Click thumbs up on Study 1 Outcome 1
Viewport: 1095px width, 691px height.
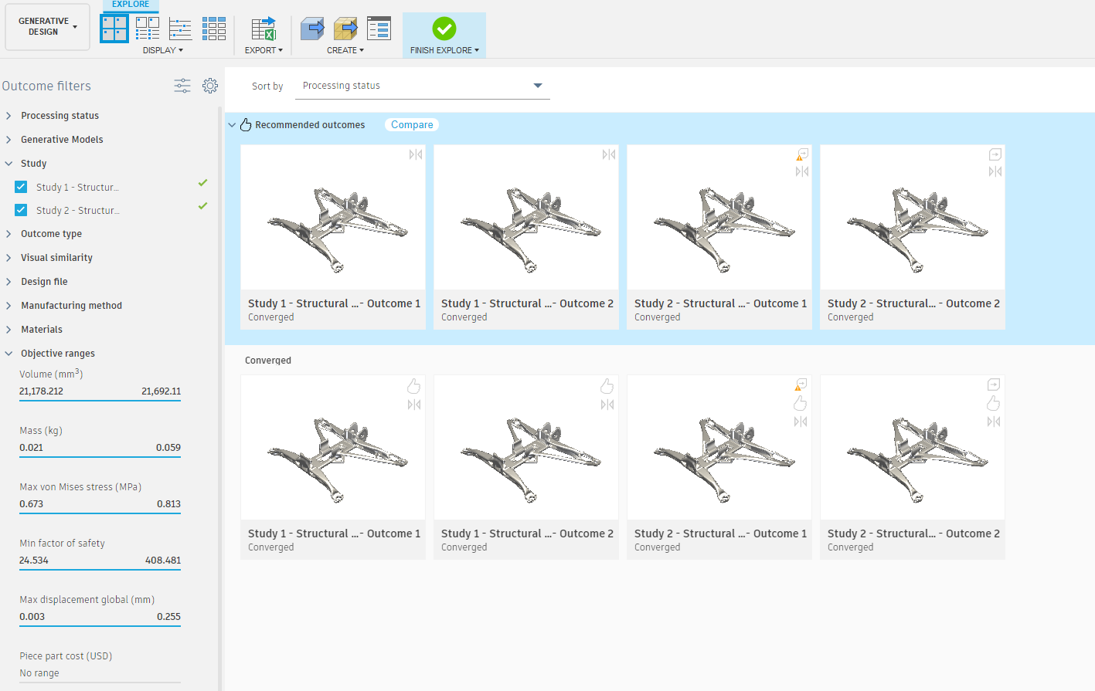(413, 385)
